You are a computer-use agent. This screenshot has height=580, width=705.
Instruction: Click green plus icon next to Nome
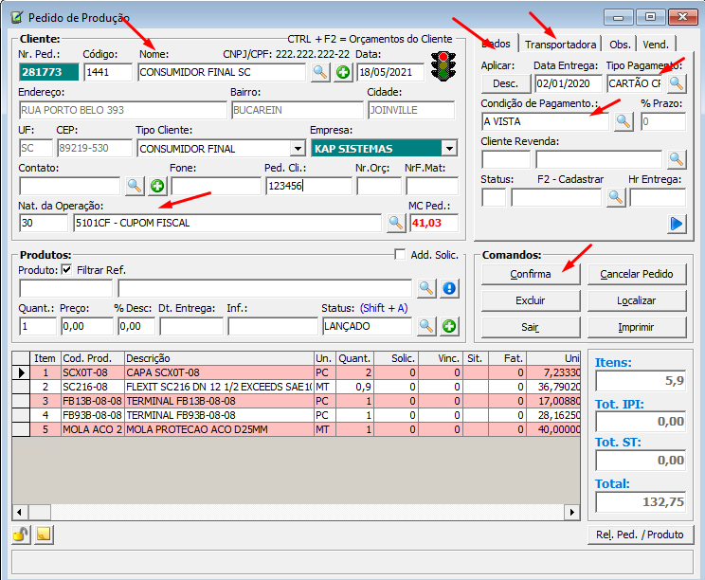point(343,72)
